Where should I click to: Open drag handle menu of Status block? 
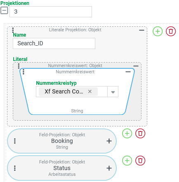[15, 168]
